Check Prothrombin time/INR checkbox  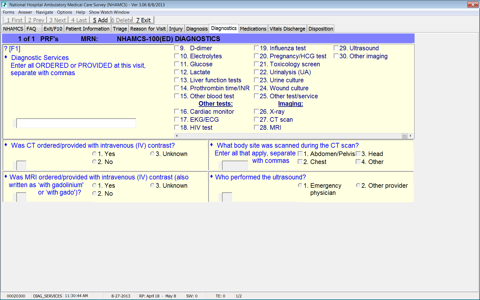tap(177, 88)
